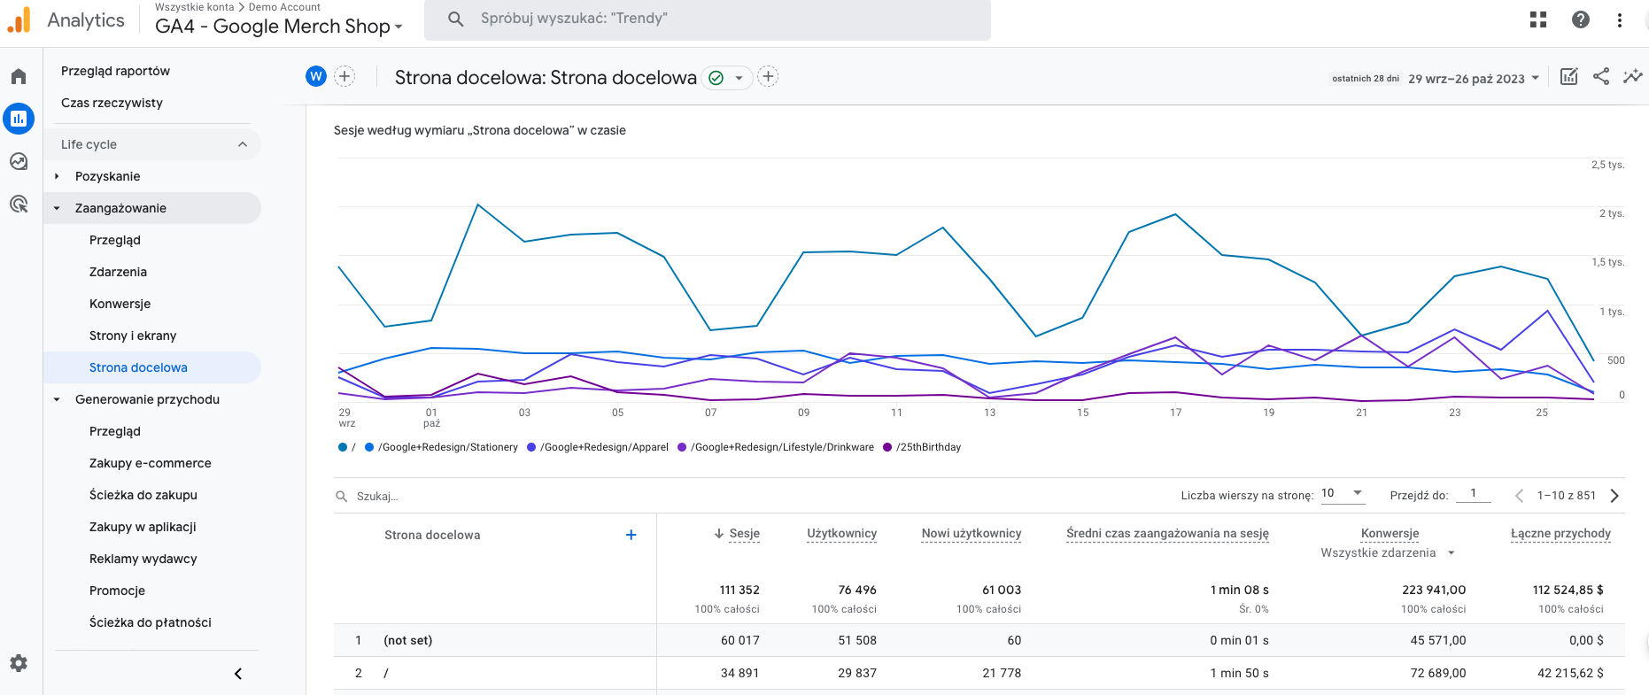
Task: Open the GA4 - Google Merch Shop account picker
Action: pos(279,27)
